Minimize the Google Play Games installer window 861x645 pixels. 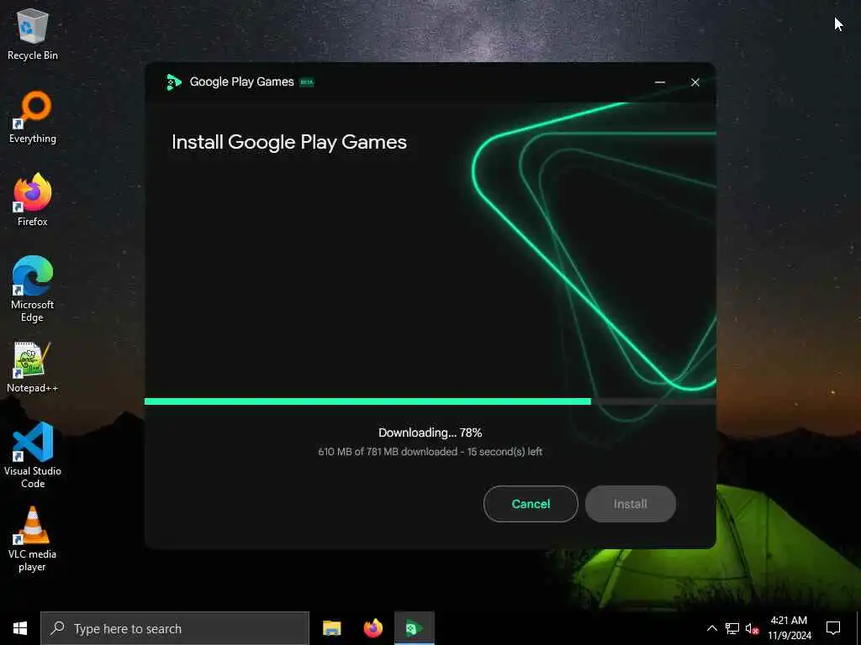coord(660,82)
